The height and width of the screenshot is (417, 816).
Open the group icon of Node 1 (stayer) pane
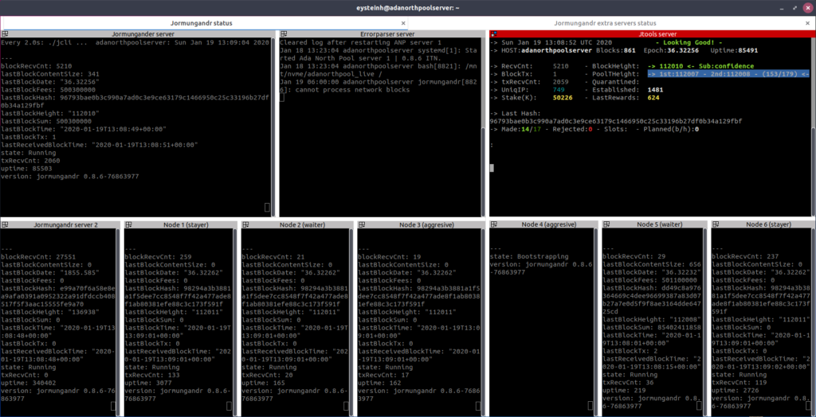(128, 224)
